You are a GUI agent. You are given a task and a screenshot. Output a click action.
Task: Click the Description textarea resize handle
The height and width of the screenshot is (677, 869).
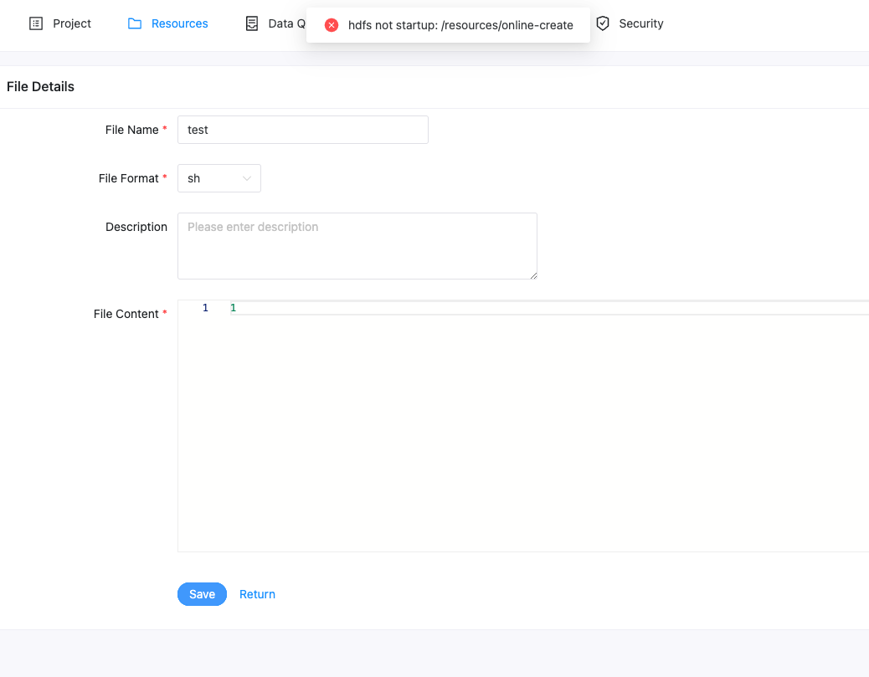[x=533, y=275]
